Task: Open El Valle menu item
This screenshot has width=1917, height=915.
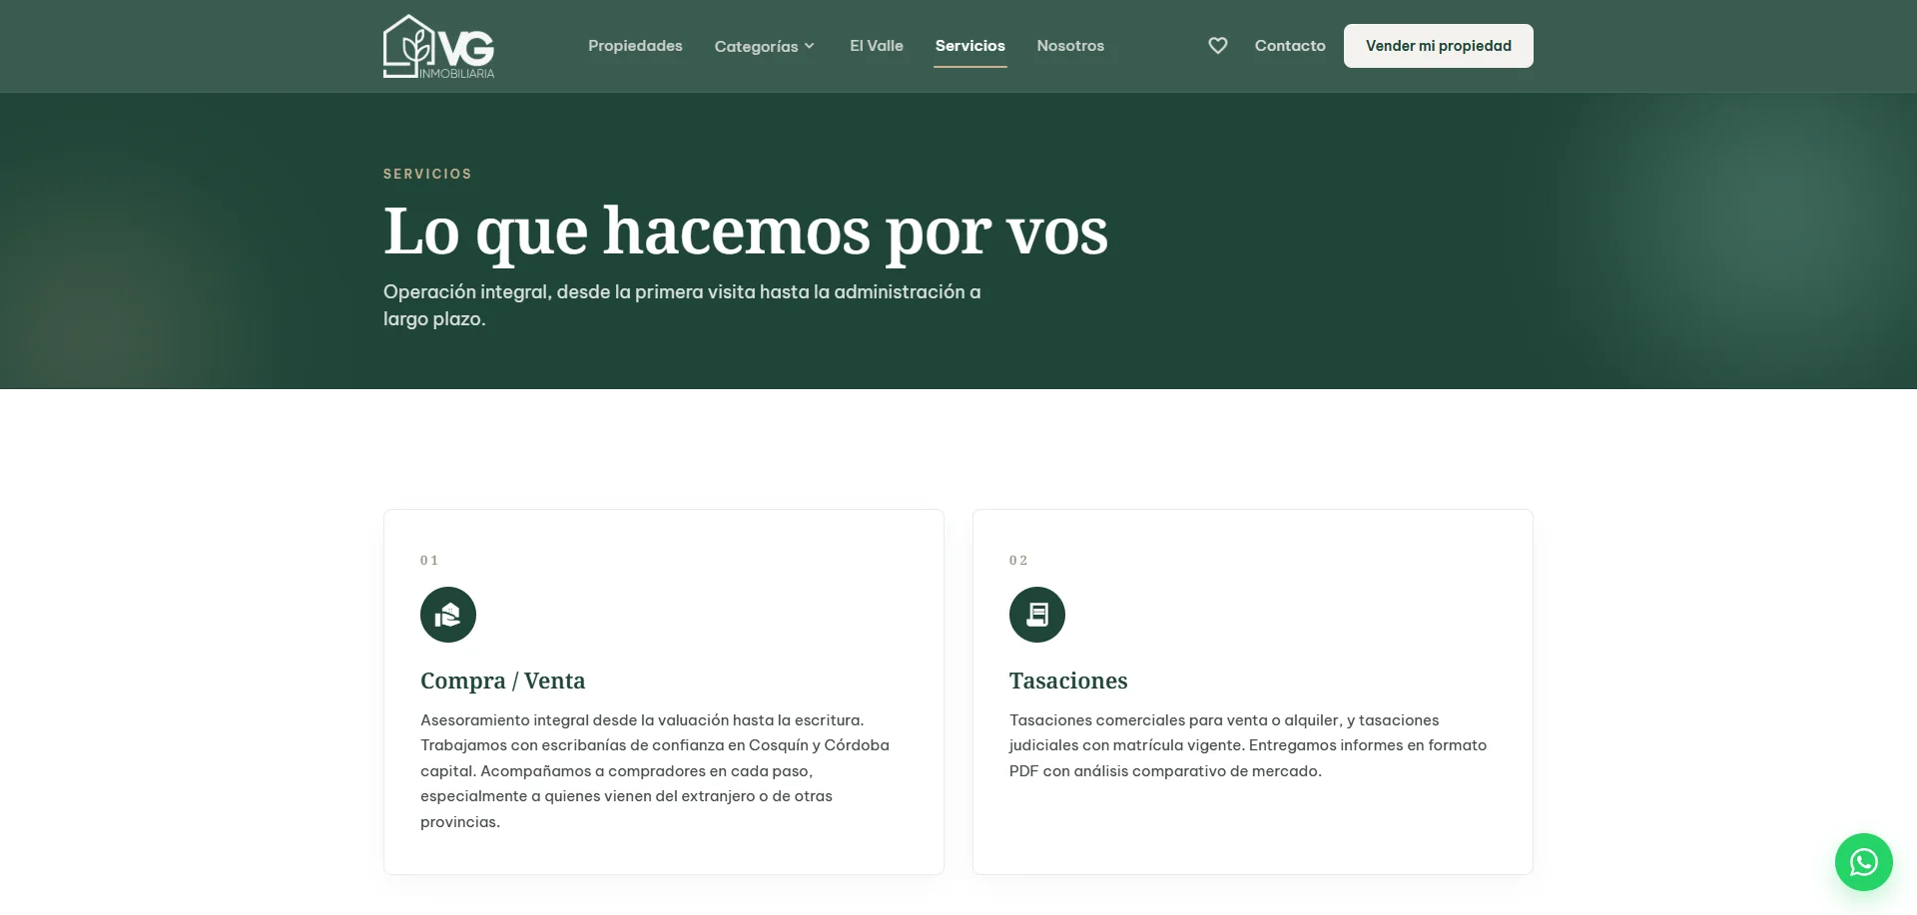Action: (877, 46)
